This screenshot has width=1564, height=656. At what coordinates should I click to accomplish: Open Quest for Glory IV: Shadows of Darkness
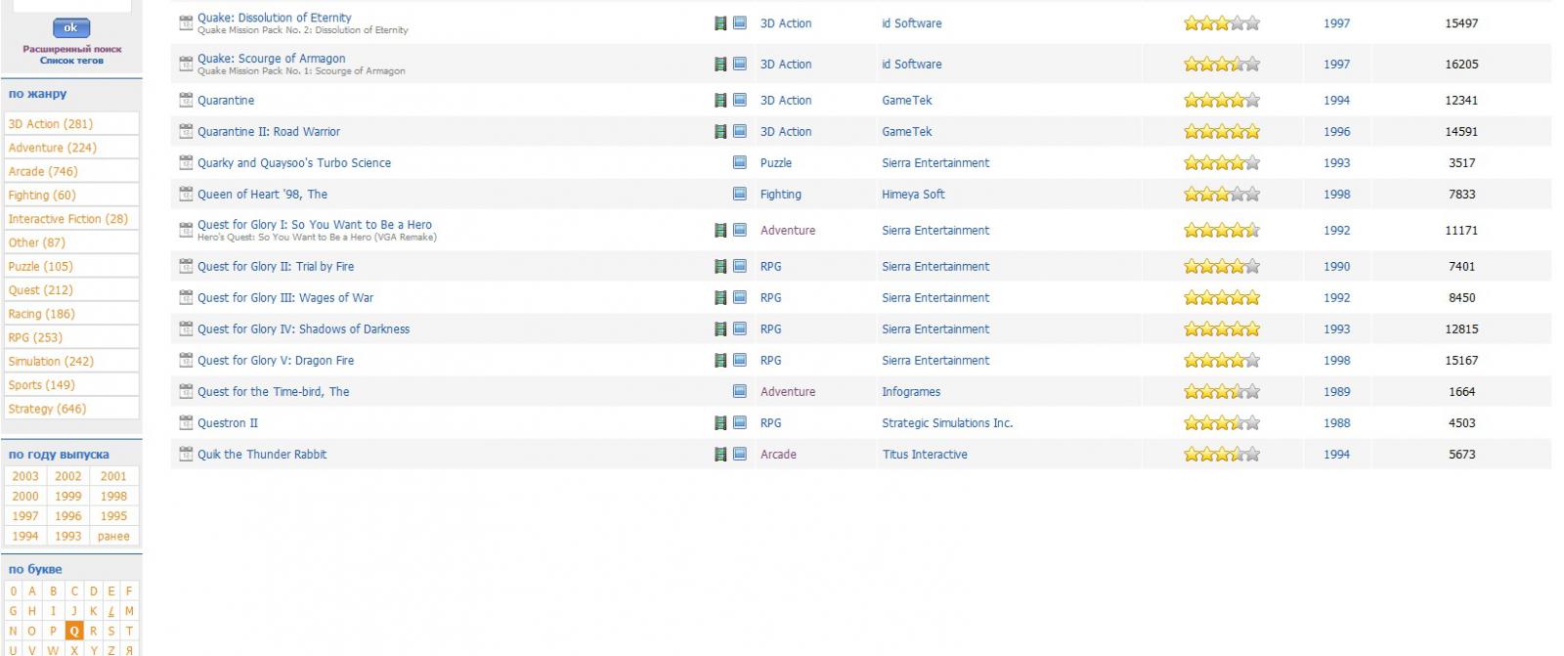303,329
